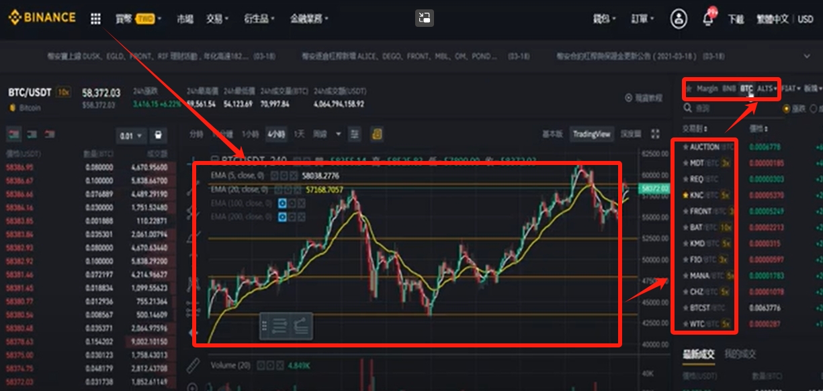This screenshot has height=391, width=823.
Task: Open the 訂單 orders dropdown
Action: coord(643,19)
